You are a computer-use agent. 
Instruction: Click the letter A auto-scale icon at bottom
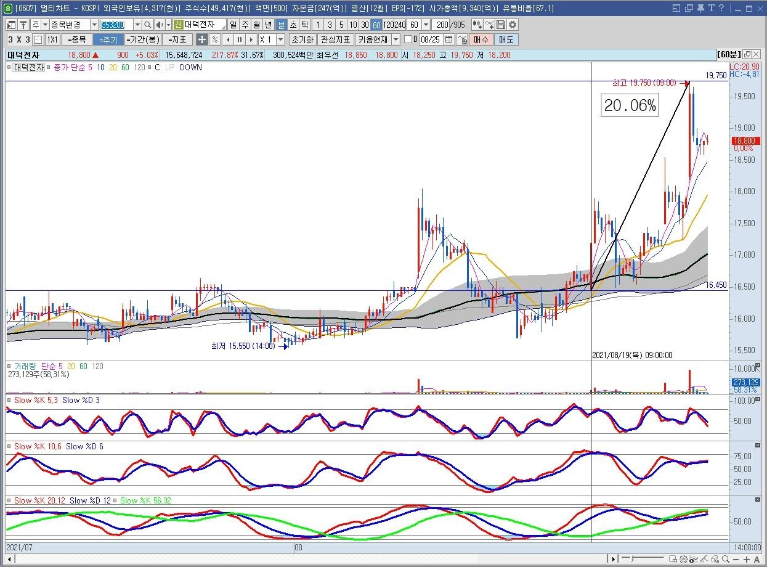tap(757, 559)
